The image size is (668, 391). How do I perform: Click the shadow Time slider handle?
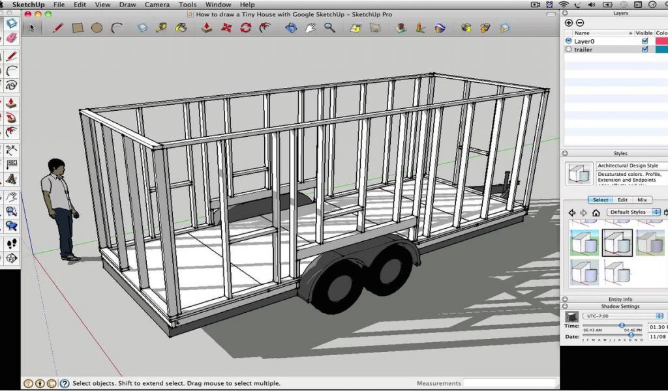(x=622, y=325)
